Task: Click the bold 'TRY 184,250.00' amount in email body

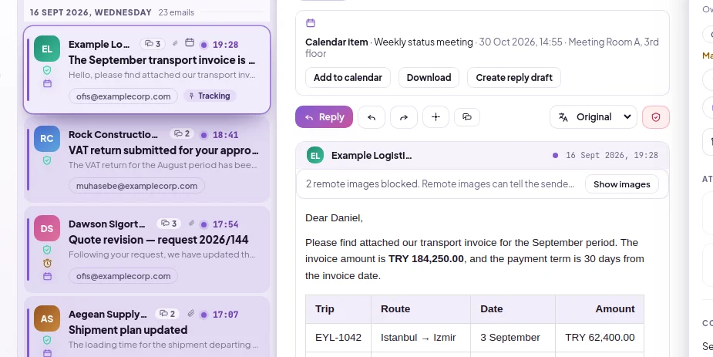Action: tap(426, 259)
